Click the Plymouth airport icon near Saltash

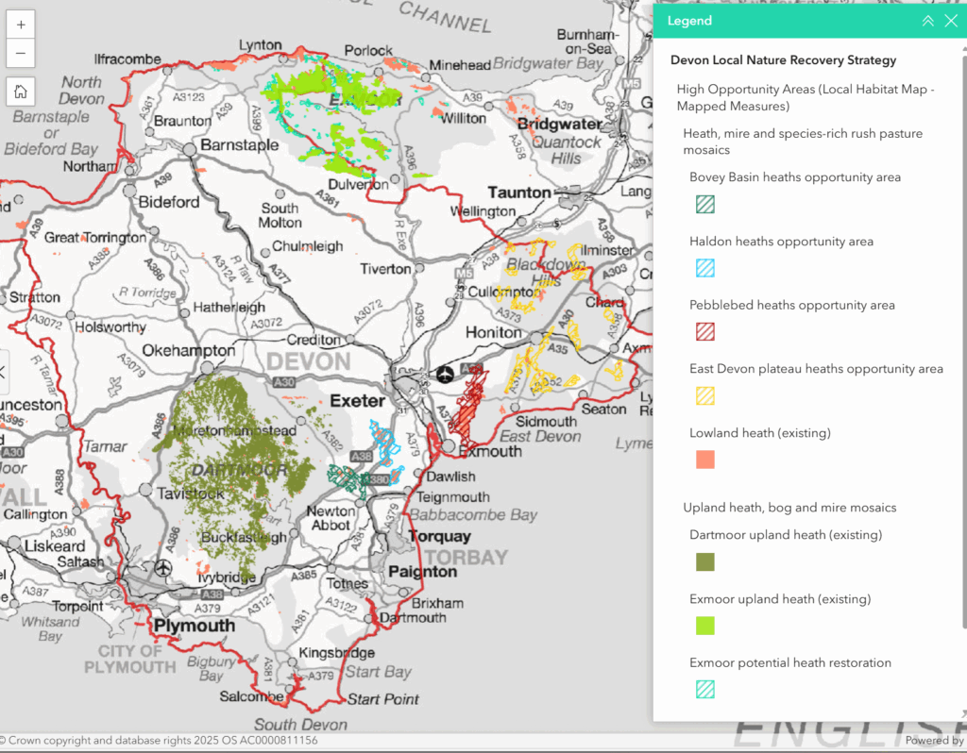[164, 567]
